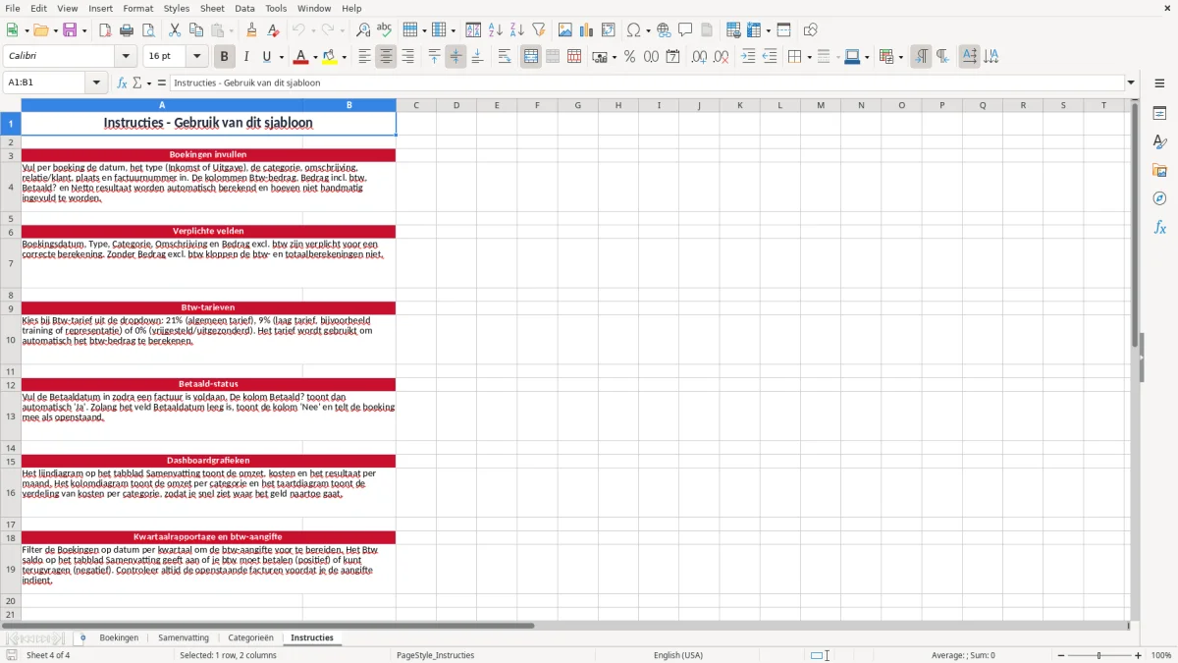Open the Font Name dropdown

pos(126,57)
